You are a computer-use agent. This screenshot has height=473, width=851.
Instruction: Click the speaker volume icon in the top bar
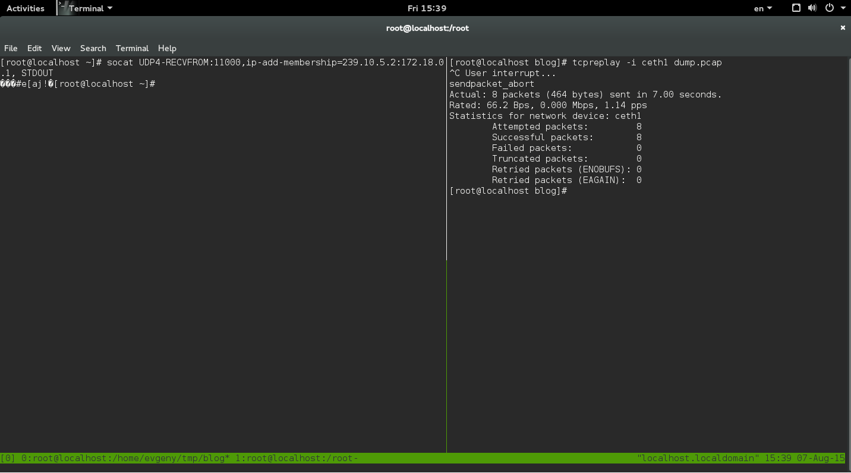[812, 8]
